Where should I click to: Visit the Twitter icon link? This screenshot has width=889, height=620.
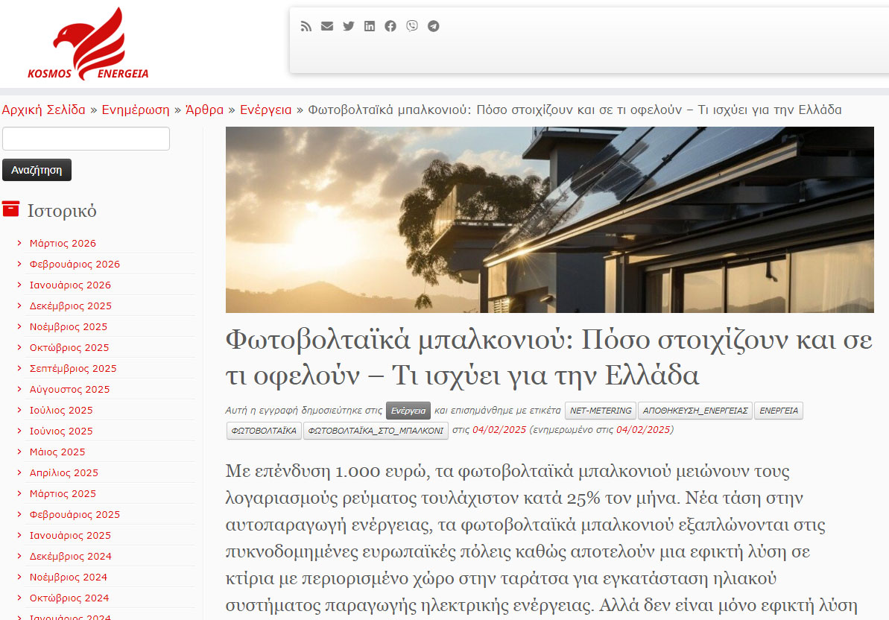349,26
